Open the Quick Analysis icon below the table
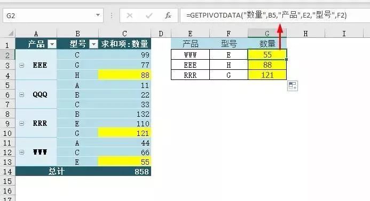 (x=293, y=86)
